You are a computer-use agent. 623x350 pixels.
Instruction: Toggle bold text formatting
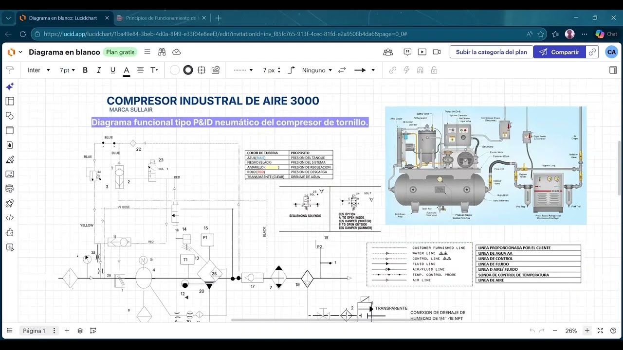[x=85, y=70]
